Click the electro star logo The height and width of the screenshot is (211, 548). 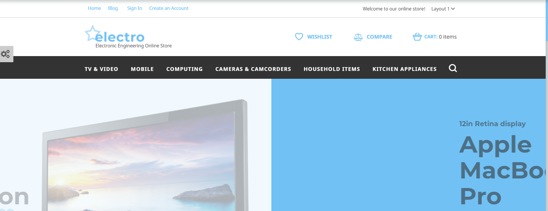[114, 34]
